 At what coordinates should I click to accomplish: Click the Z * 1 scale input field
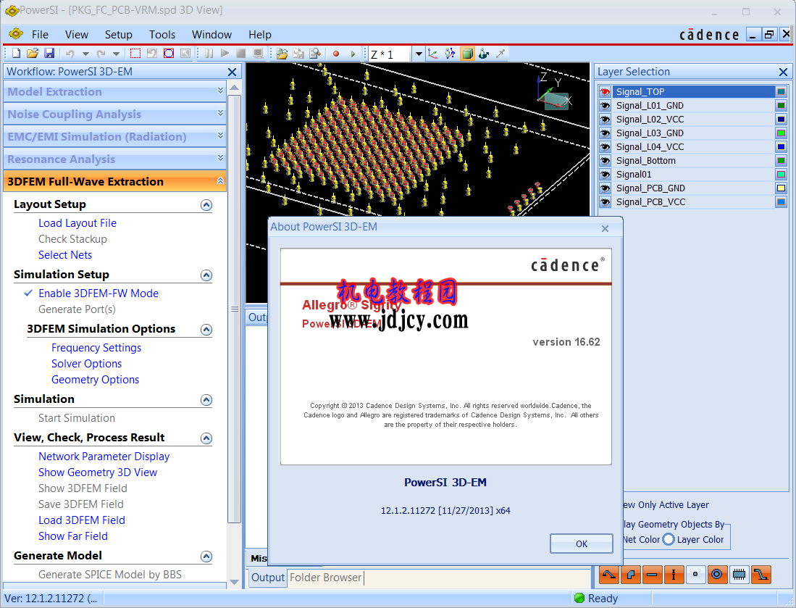[390, 54]
